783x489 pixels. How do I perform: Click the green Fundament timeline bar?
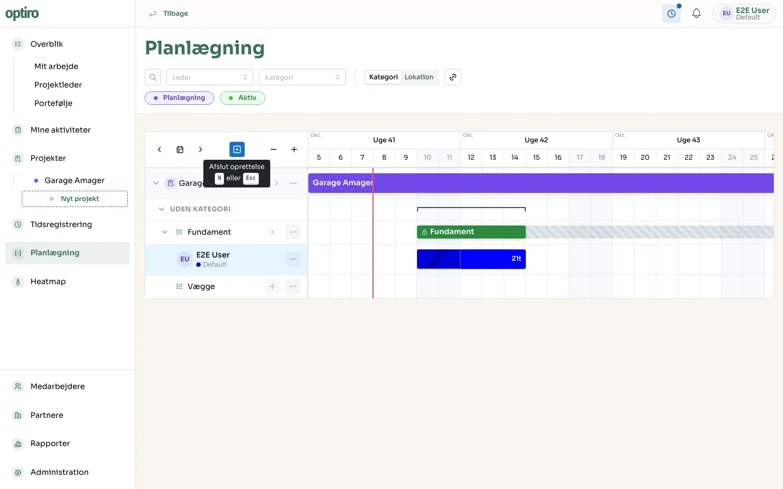tap(471, 232)
